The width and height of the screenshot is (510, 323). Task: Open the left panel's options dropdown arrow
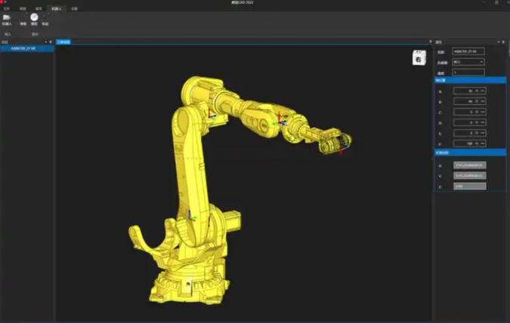point(45,42)
